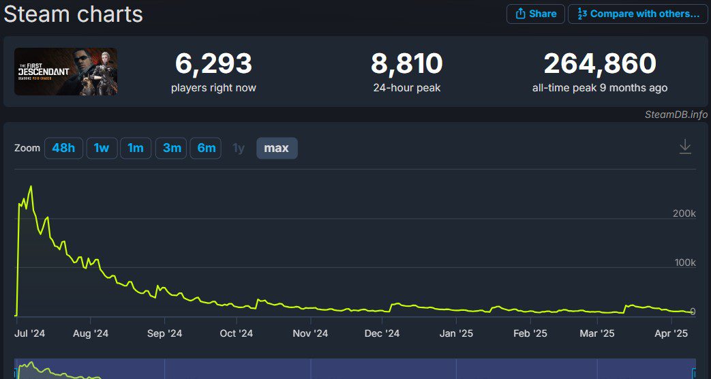Click the Dec '24 axis label
Screen dimensions: 711x379
382,333
